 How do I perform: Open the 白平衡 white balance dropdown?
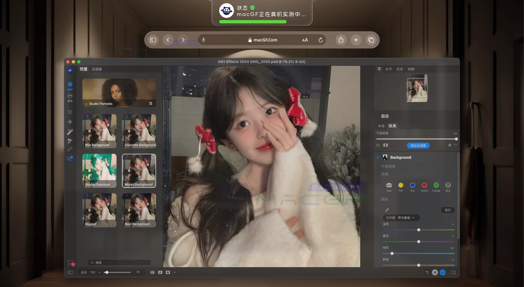pos(401,218)
